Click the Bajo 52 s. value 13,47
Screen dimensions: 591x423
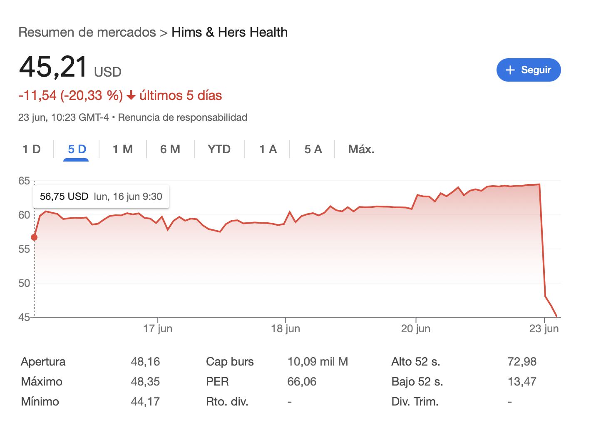click(x=522, y=381)
